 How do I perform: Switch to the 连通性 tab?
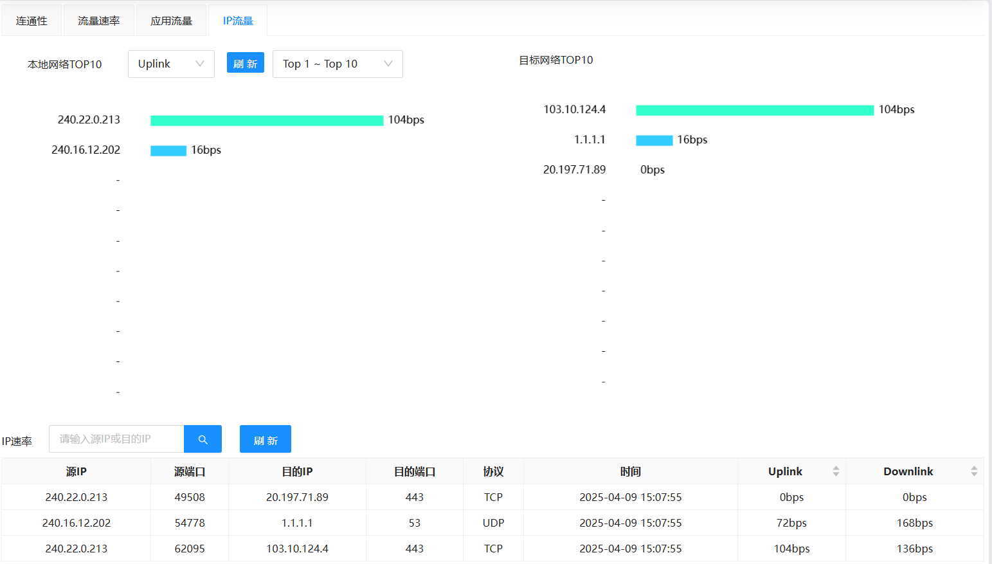pos(32,21)
